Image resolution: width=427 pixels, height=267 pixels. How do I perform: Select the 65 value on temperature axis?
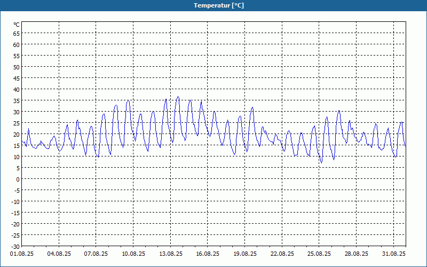pos(17,34)
